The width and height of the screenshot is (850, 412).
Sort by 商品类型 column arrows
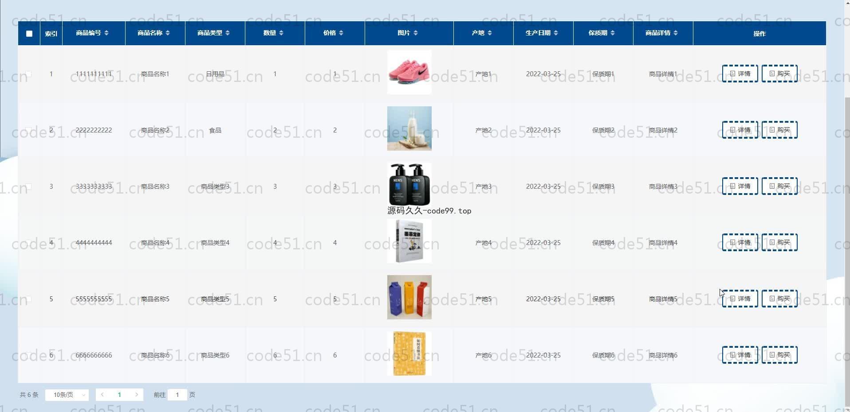[228, 33]
